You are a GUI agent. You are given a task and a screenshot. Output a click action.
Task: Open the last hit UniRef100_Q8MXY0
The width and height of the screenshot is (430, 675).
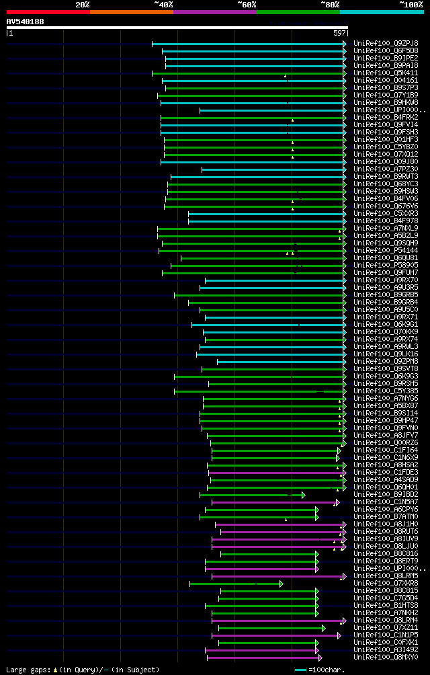click(386, 656)
